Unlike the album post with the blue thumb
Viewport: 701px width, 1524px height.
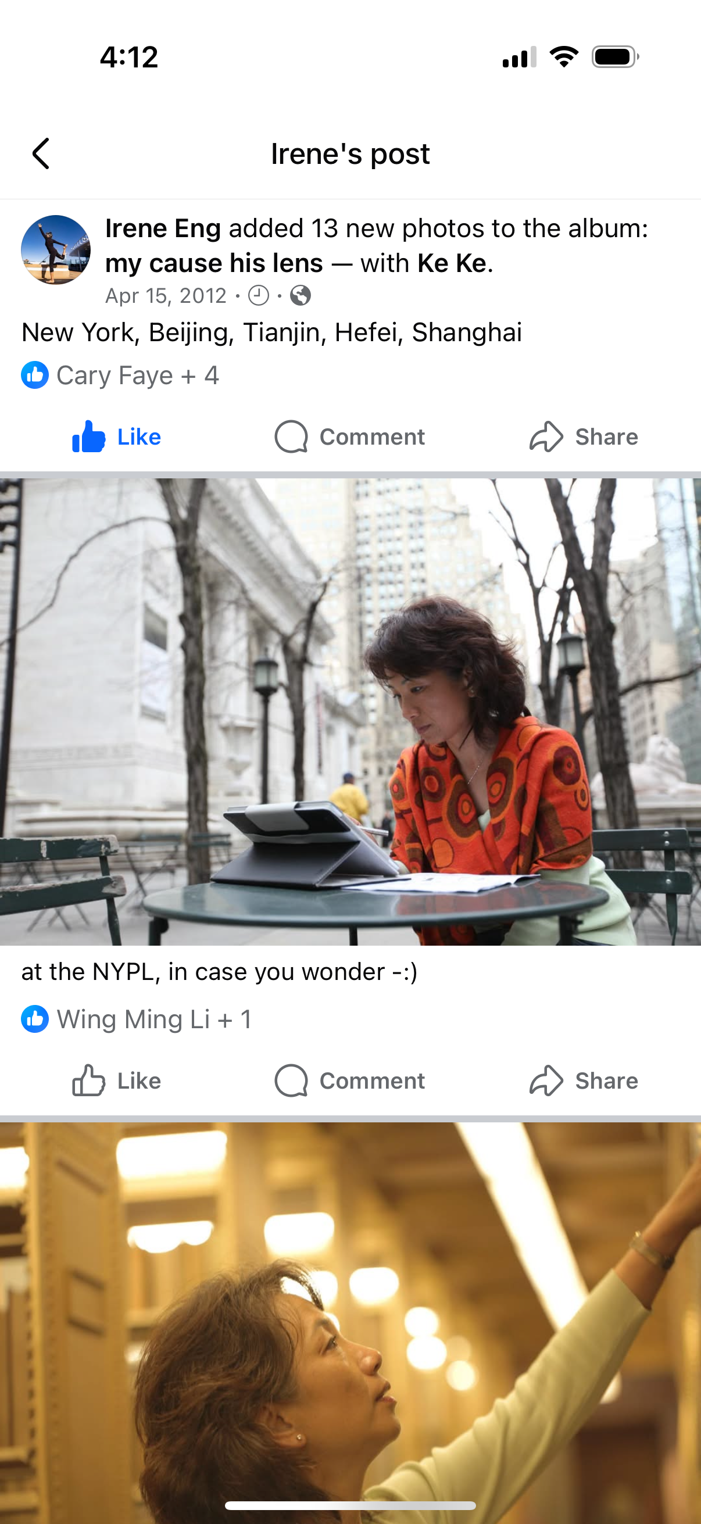click(89, 437)
